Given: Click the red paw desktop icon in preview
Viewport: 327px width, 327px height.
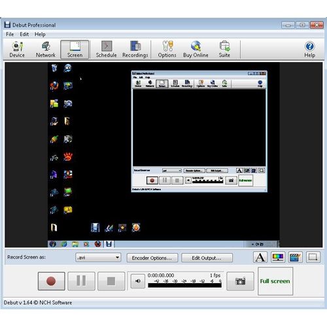Looking at the screenshot, I should [x=68, y=156].
